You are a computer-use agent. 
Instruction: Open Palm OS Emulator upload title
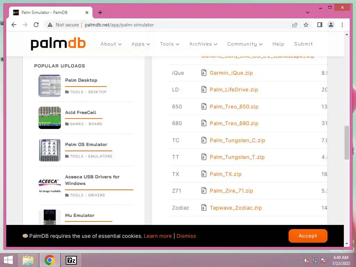pyautogui.click(x=86, y=144)
